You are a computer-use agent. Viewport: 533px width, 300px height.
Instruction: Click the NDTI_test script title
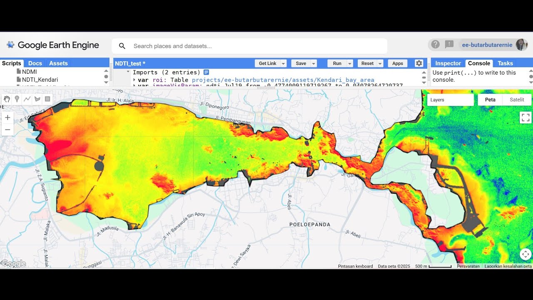click(x=130, y=63)
